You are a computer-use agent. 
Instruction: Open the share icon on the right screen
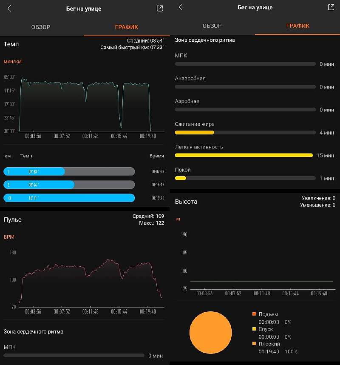[331, 7]
